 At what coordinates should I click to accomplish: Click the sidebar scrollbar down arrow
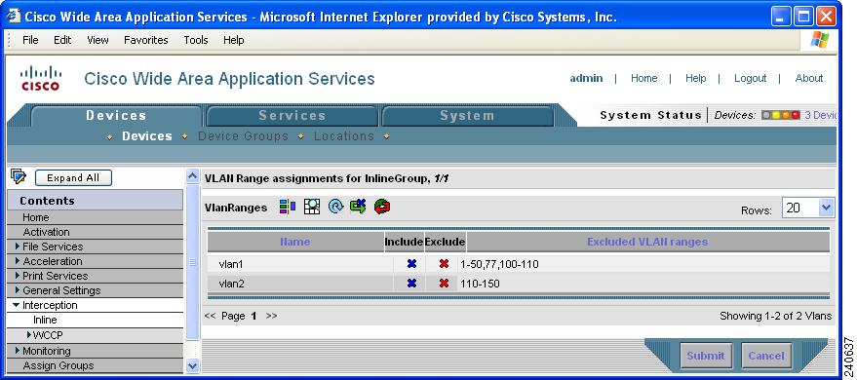[192, 365]
